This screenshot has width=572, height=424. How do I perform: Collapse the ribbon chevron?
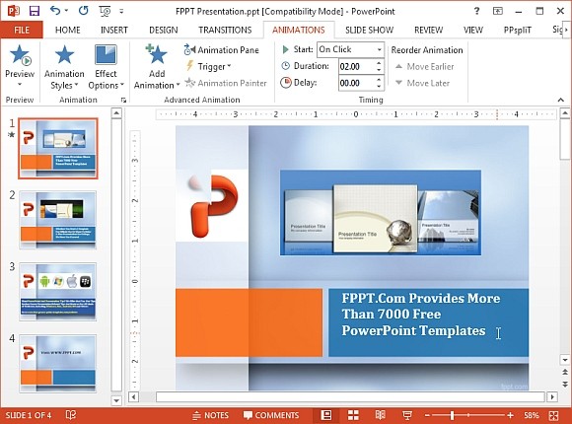561,100
